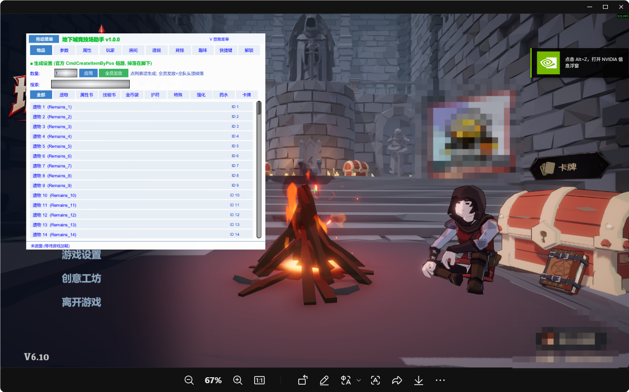Open 创意工坊 in the game menu
The width and height of the screenshot is (629, 392).
point(82,279)
